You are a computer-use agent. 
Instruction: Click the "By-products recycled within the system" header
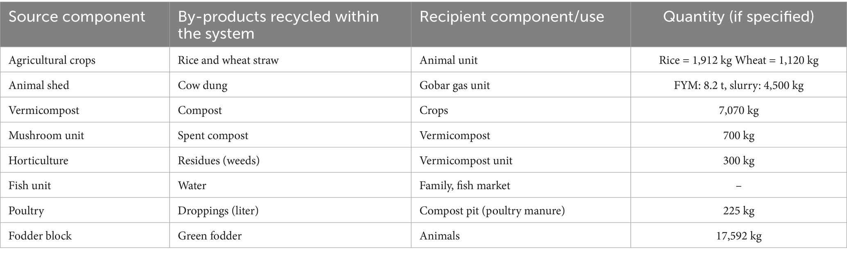(278, 25)
